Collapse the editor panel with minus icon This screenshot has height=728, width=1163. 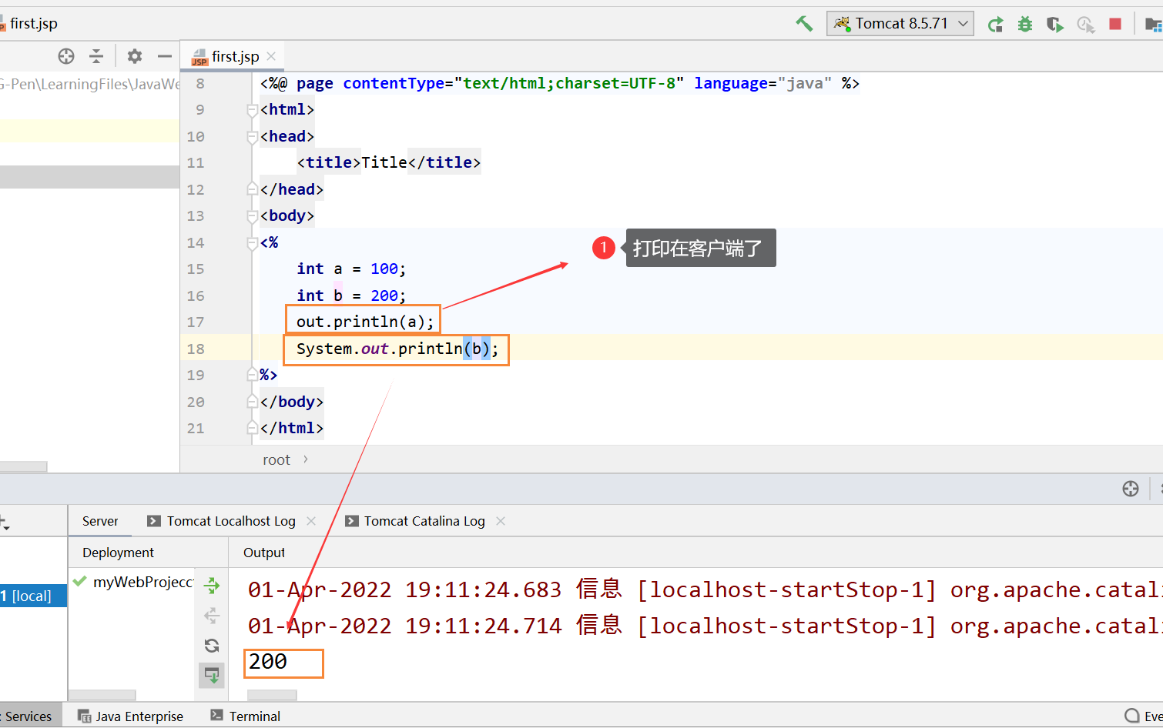click(164, 55)
